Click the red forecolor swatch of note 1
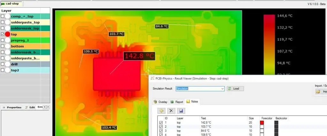 [262, 122]
